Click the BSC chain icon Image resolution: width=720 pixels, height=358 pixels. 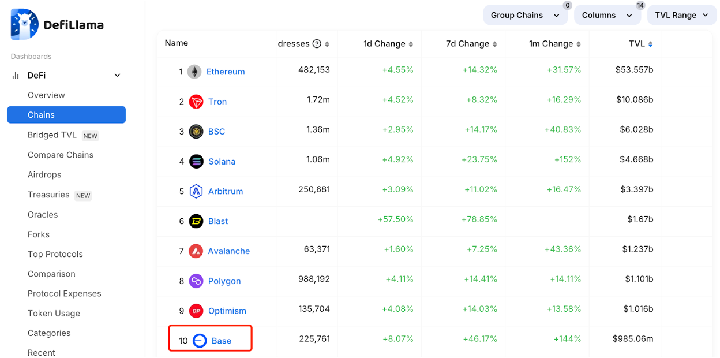click(x=196, y=132)
